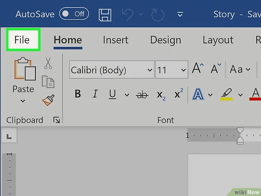Screen dimensions: 261x196
Task: Switch to the Layout tab
Action: pos(218,40)
